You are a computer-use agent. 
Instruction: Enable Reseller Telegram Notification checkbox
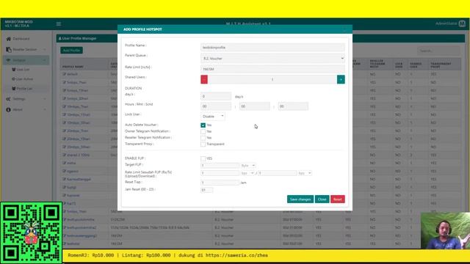tap(203, 138)
